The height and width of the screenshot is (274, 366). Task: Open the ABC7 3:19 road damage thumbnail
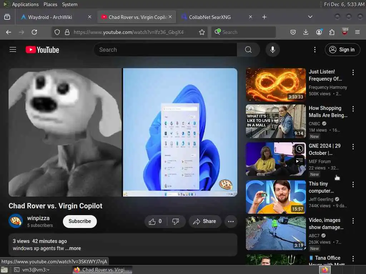[x=276, y=233]
